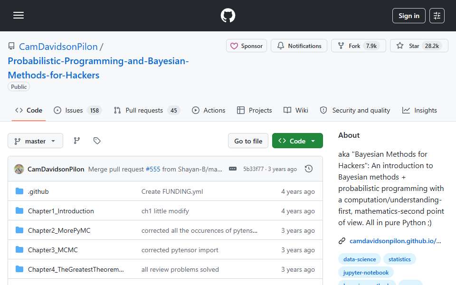Open the Wiki tab

coord(296,111)
